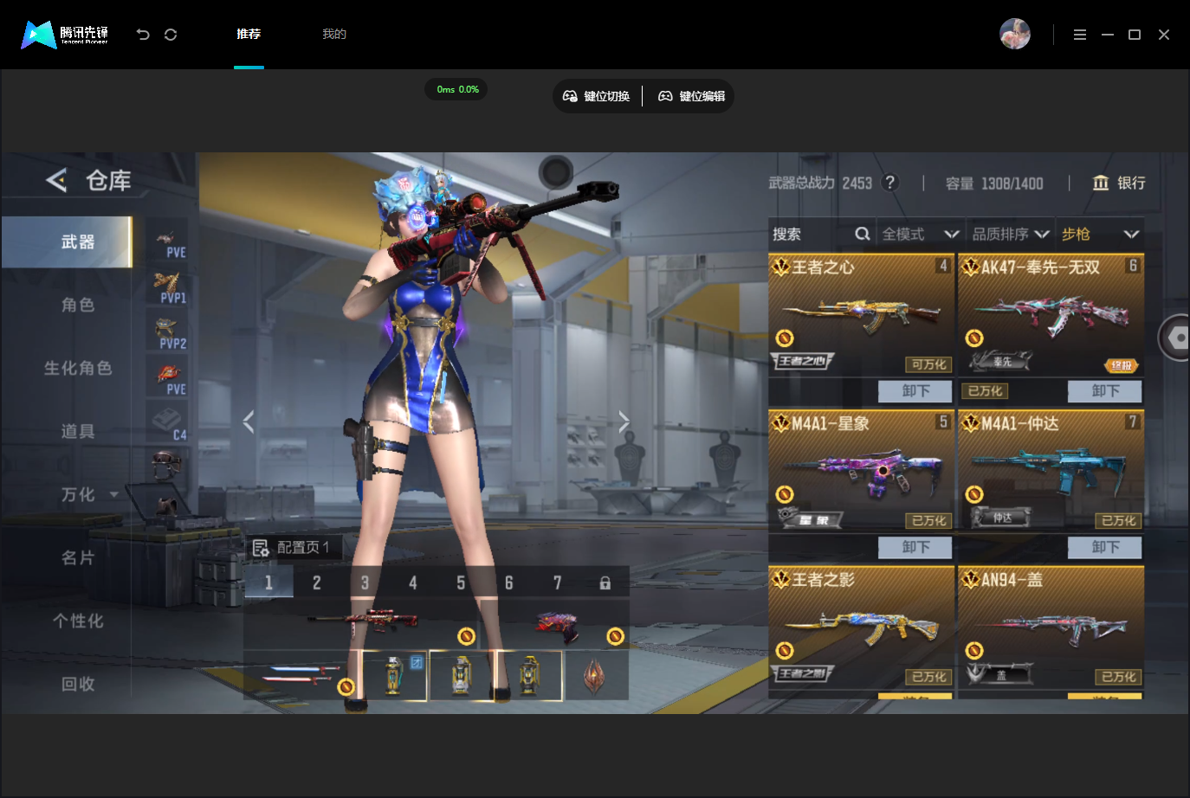Click the 键位切换 button

596,96
